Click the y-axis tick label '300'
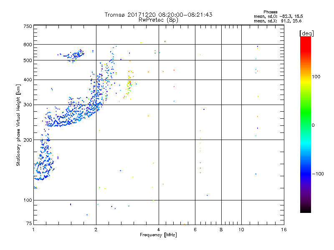 point(28,105)
